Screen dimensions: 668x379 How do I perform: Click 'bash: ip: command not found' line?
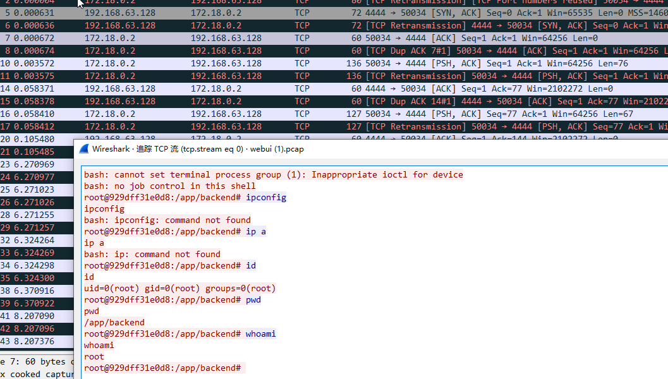[x=152, y=254]
